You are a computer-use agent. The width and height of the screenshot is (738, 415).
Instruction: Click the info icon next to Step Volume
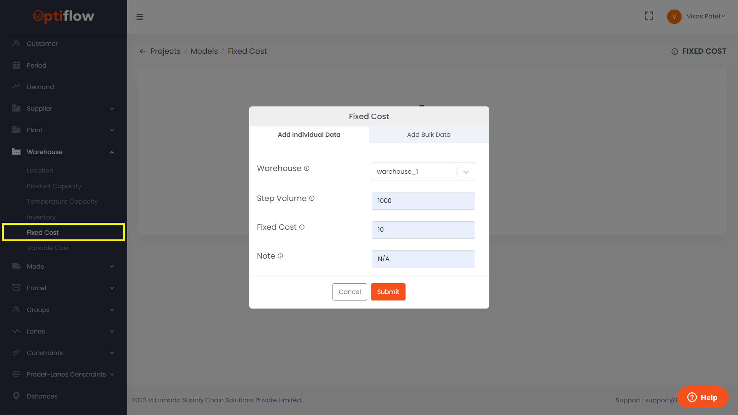[311, 198]
